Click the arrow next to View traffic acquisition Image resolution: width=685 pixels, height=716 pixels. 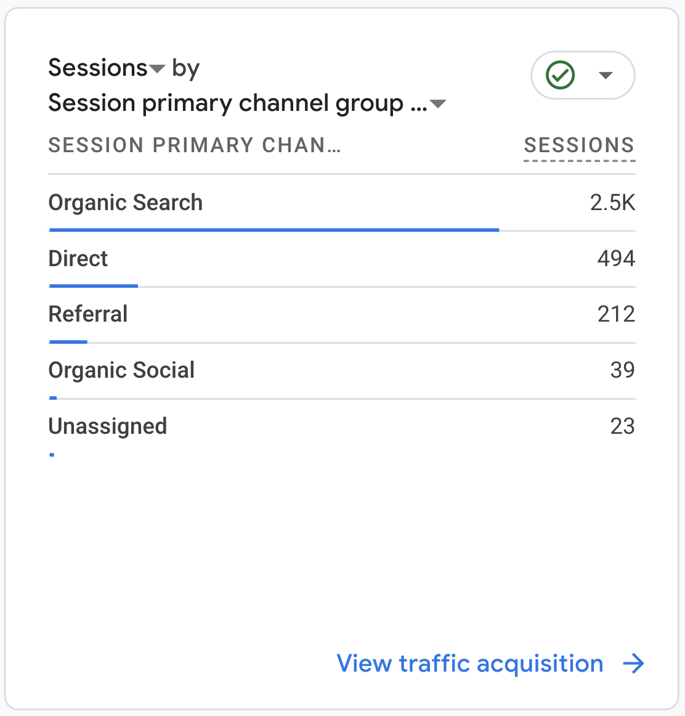point(634,664)
